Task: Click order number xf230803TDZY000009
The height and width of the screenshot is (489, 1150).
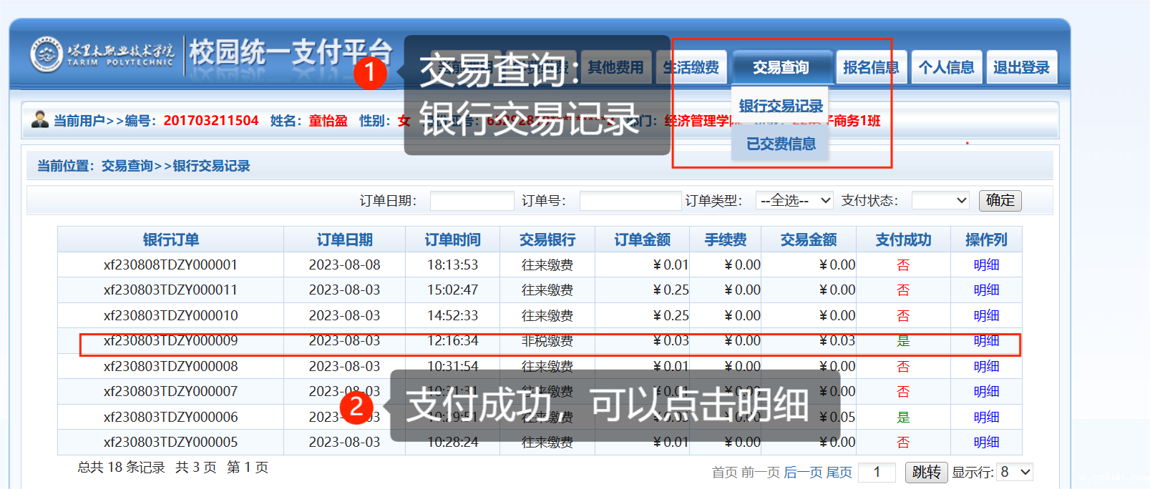Action: point(170,340)
